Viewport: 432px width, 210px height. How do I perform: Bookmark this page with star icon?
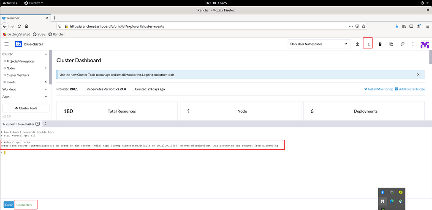click(x=365, y=26)
